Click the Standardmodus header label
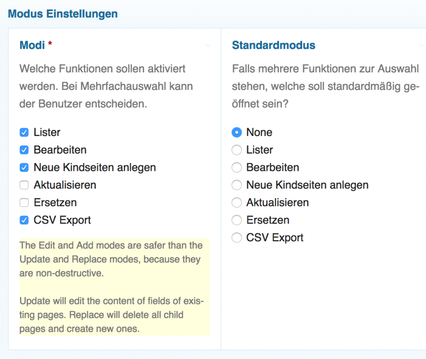Viewport: 426px width, 359px height. point(273,45)
